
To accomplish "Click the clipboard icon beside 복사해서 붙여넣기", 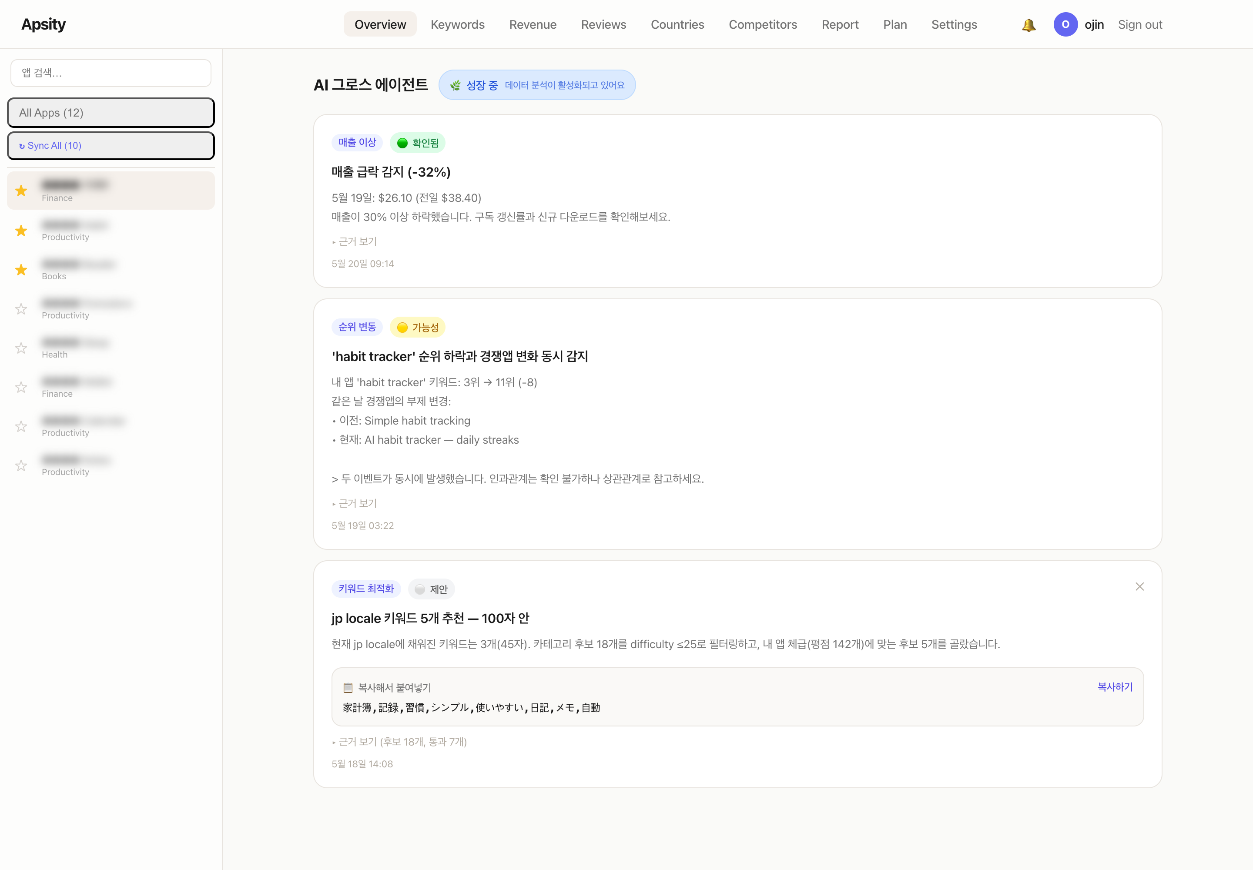I will coord(348,687).
